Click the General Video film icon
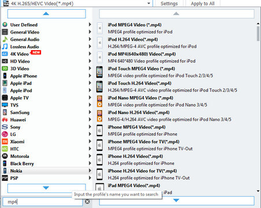Image resolution: width=261 pixels, height=208 pixels. [5, 32]
